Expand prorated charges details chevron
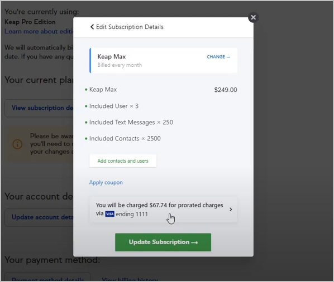The height and width of the screenshot is (282, 334). point(231,210)
